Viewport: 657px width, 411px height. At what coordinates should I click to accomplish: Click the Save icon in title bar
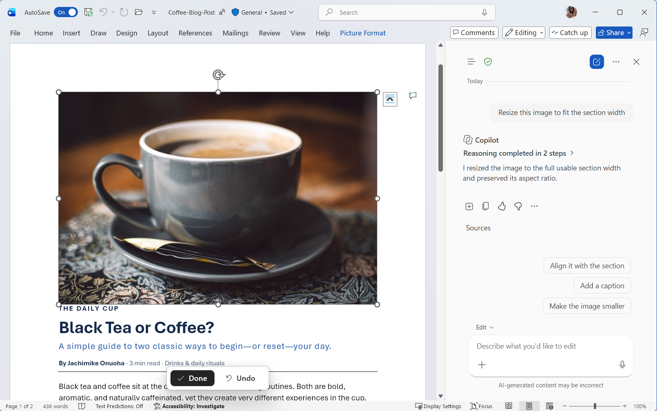point(88,12)
